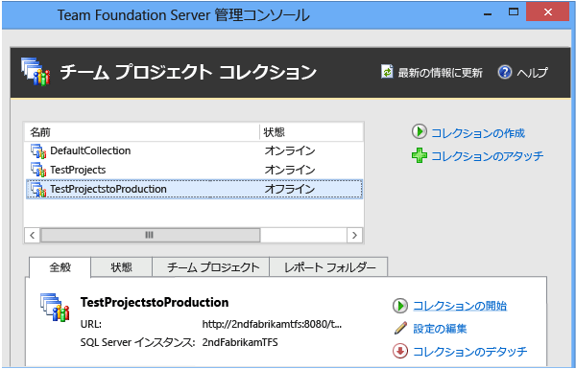The image size is (576, 369).
Task: Click the green play icon for コレクションの作成
Action: 420,131
